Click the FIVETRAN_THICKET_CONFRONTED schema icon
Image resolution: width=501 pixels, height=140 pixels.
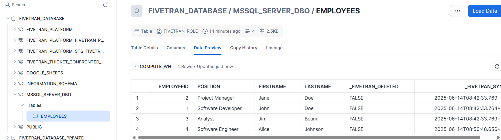(x=21, y=62)
